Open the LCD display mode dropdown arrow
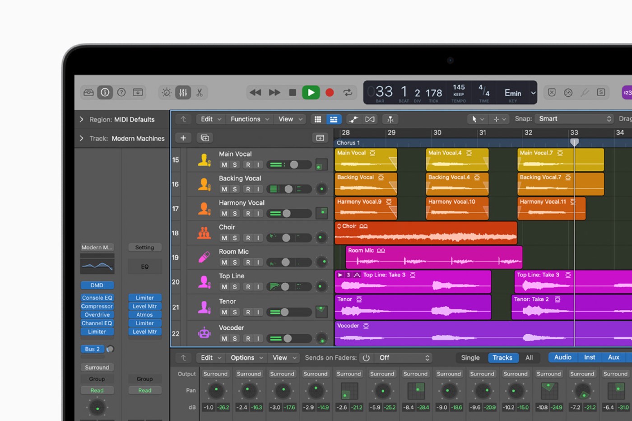Screen dimensions: 632x421 click(x=533, y=93)
